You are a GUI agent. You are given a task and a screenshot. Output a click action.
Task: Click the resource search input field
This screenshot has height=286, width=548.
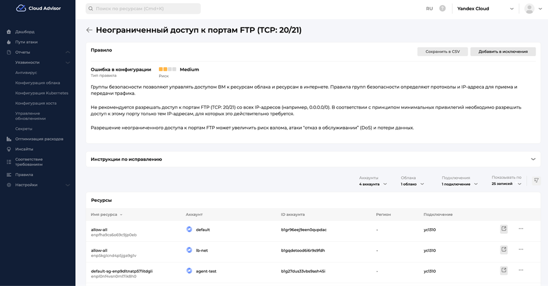pyautogui.click(x=143, y=9)
